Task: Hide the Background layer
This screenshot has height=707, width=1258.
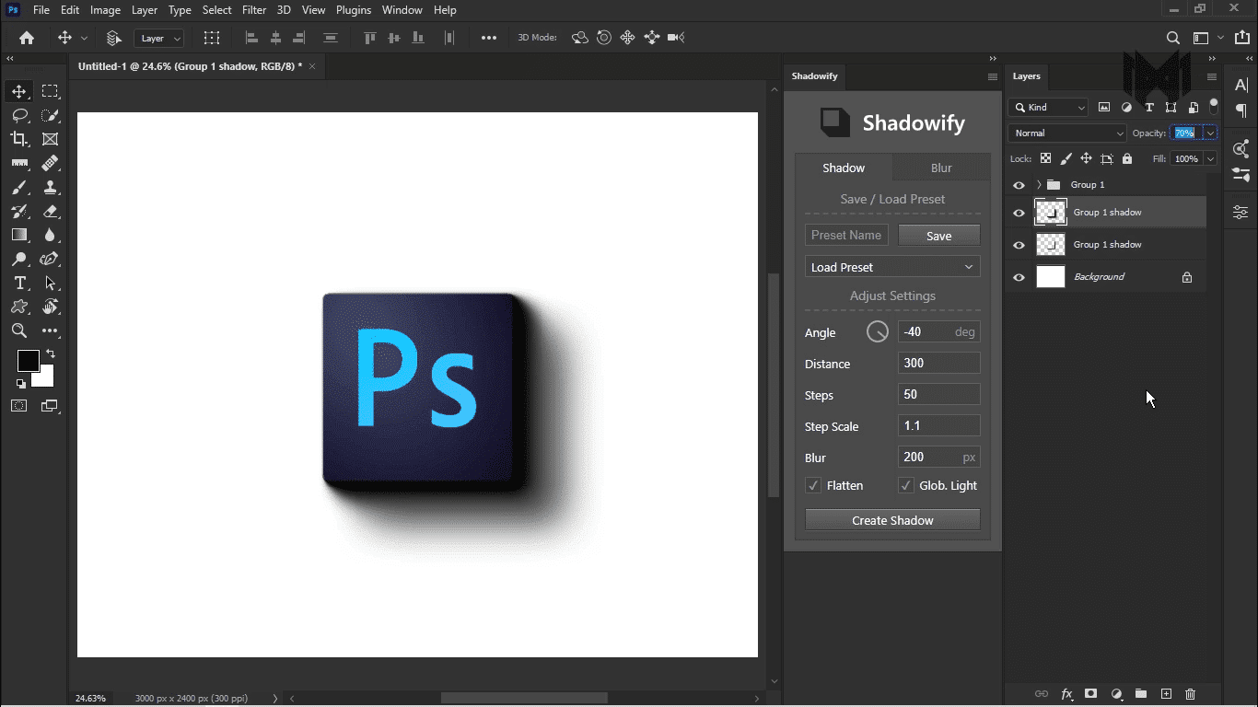Action: coord(1019,277)
